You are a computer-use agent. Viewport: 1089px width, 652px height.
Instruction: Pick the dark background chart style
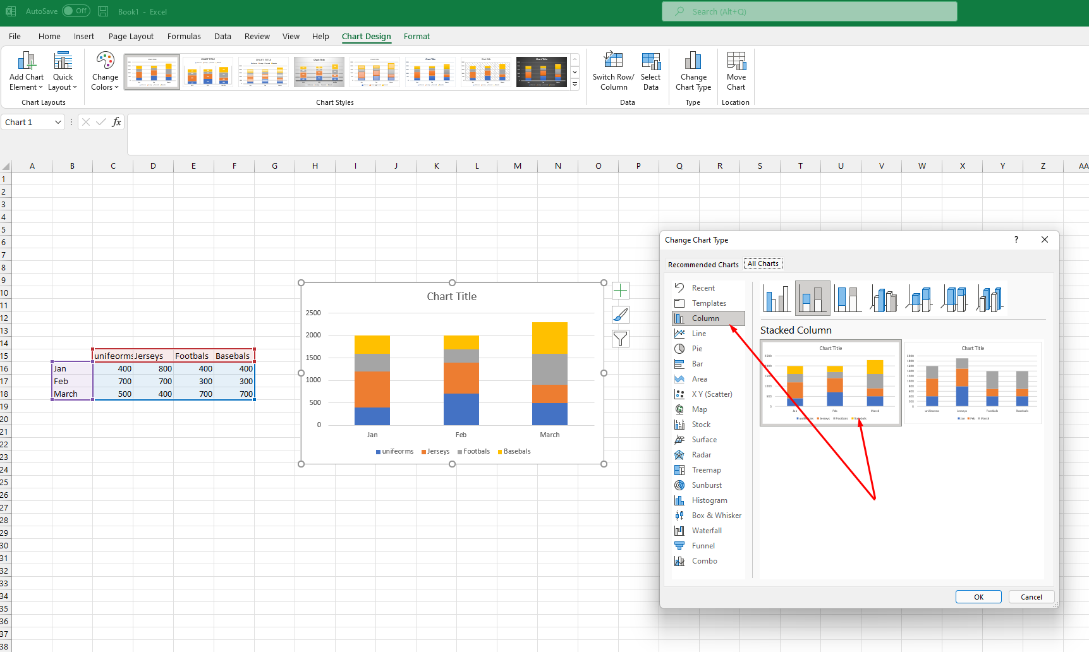[x=542, y=71]
